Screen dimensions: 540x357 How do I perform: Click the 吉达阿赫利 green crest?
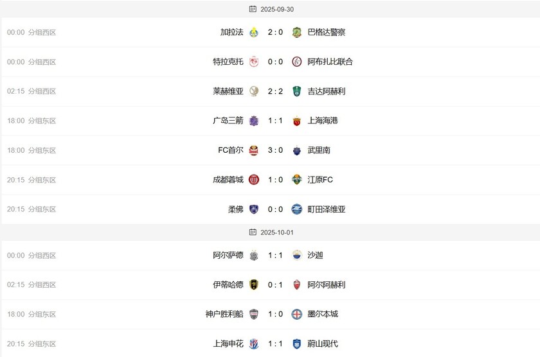(x=296, y=91)
